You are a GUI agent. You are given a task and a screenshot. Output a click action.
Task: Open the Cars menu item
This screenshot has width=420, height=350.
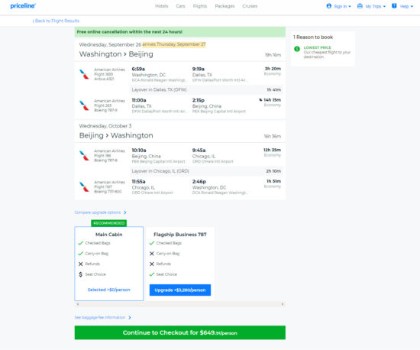click(x=180, y=6)
